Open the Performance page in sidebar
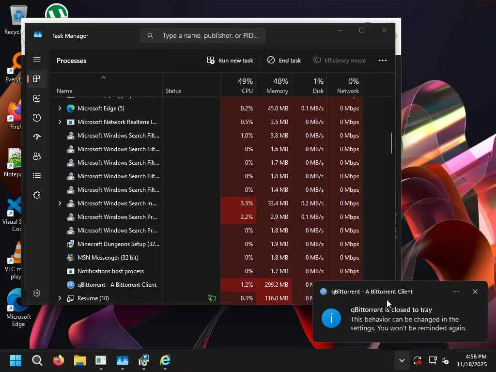Viewport: 496px width, 372px height. [37, 98]
